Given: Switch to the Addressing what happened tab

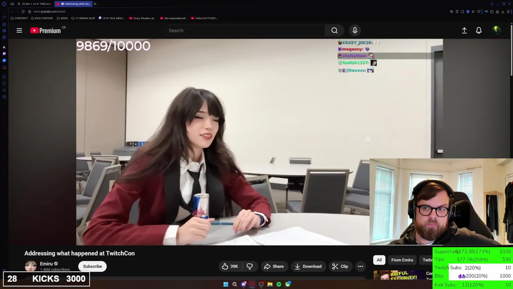Looking at the screenshot, I should [73, 4].
